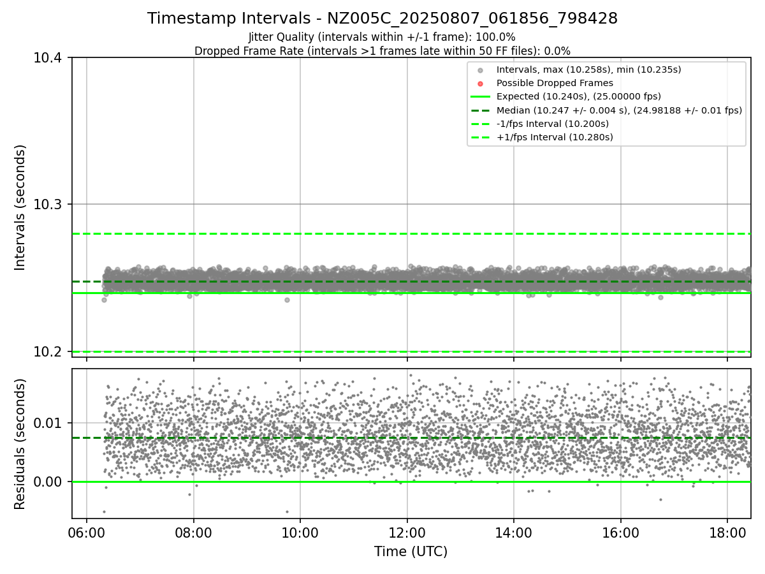This screenshot has width=765, height=574.
Task: Click the 'Intervals (seconds)' y-axis label
Action: [x=20, y=207]
